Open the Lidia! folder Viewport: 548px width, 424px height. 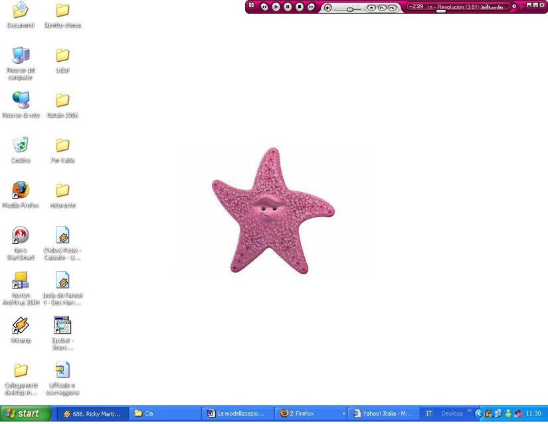coord(62,60)
